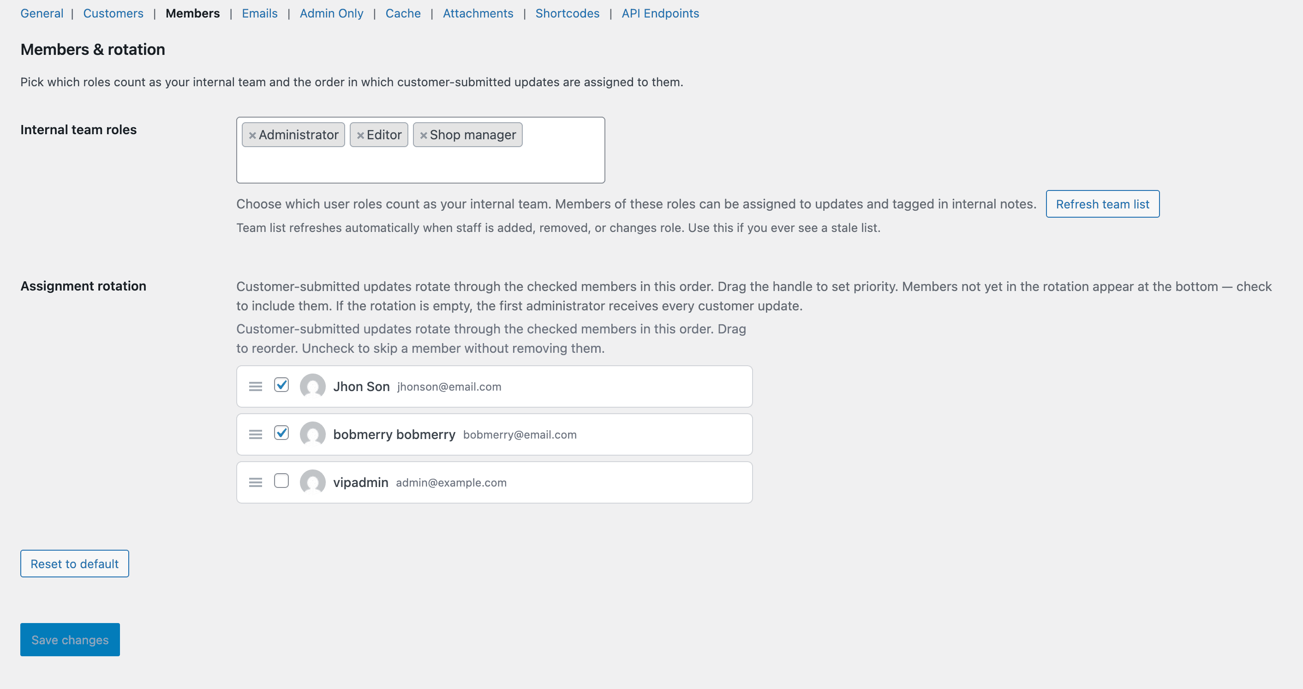Remove the Administrator role tag
Image resolution: width=1303 pixels, height=689 pixels.
tap(252, 136)
